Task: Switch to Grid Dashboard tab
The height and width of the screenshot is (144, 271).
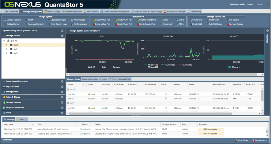Action: (10, 12)
